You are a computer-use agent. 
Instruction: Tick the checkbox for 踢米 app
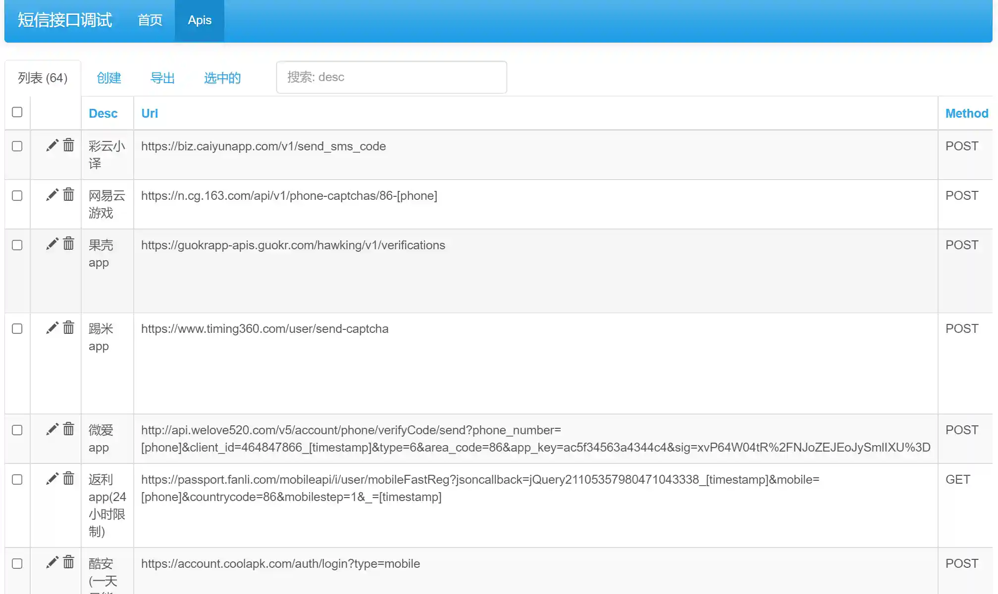pos(17,329)
